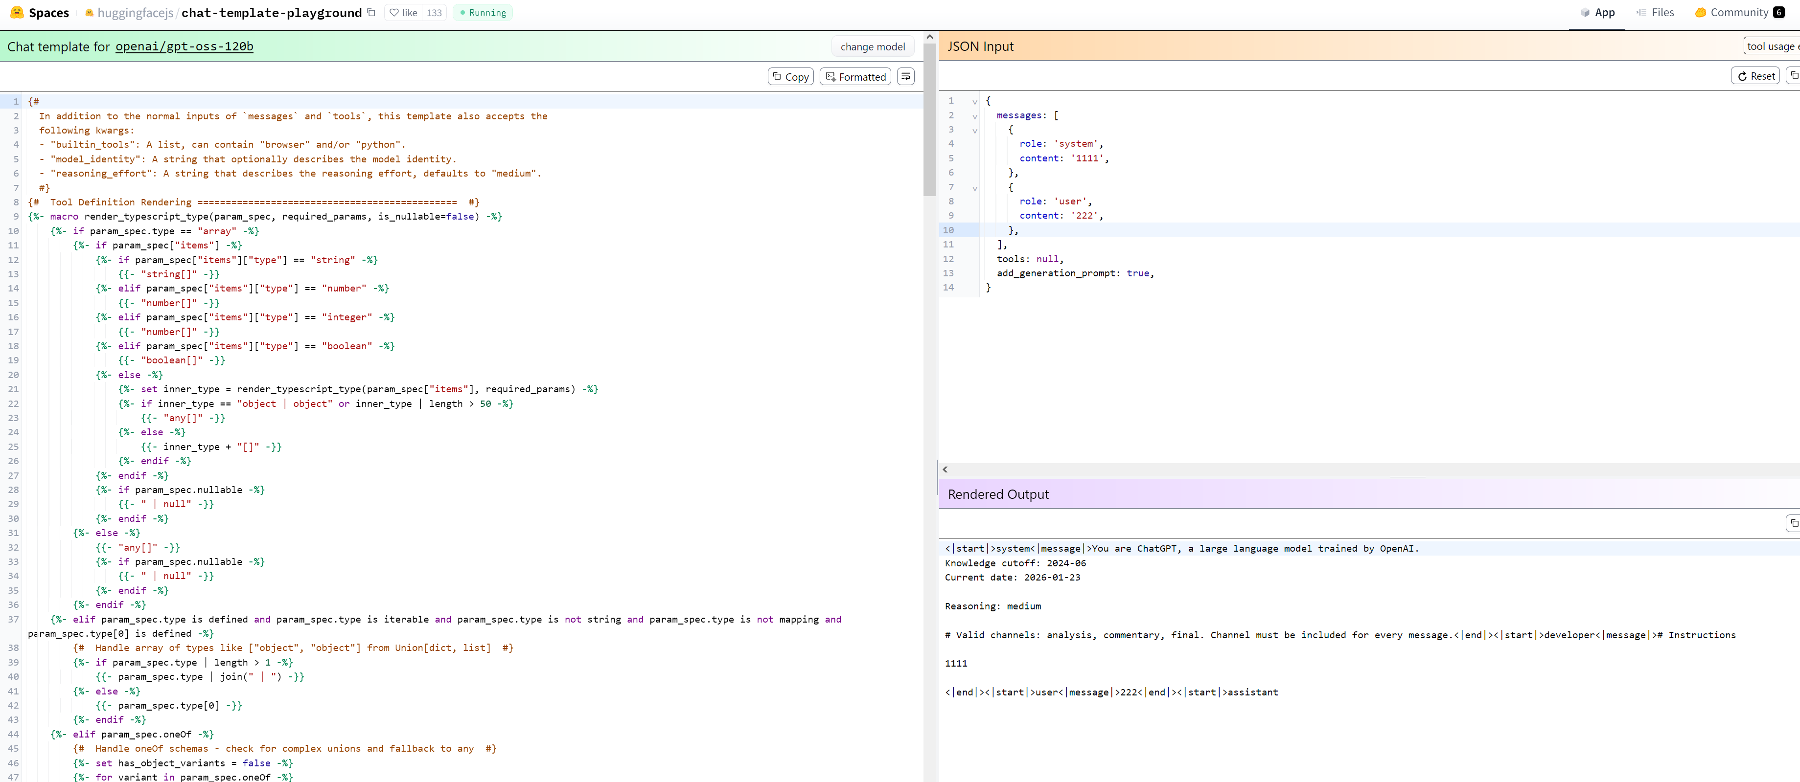The width and height of the screenshot is (1800, 782).
Task: Collapse the messages array fold arrow
Action: (x=975, y=116)
